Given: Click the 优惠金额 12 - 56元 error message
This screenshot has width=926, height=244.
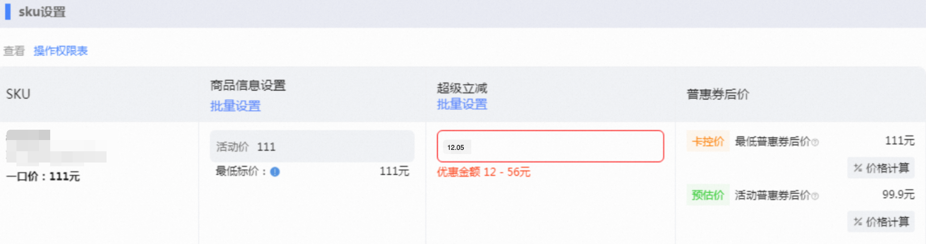Looking at the screenshot, I should point(483,172).
